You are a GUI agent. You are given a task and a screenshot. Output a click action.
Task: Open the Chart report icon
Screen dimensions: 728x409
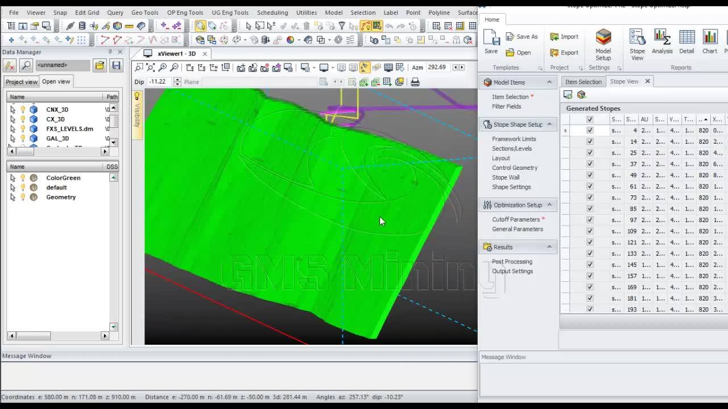[x=710, y=37]
